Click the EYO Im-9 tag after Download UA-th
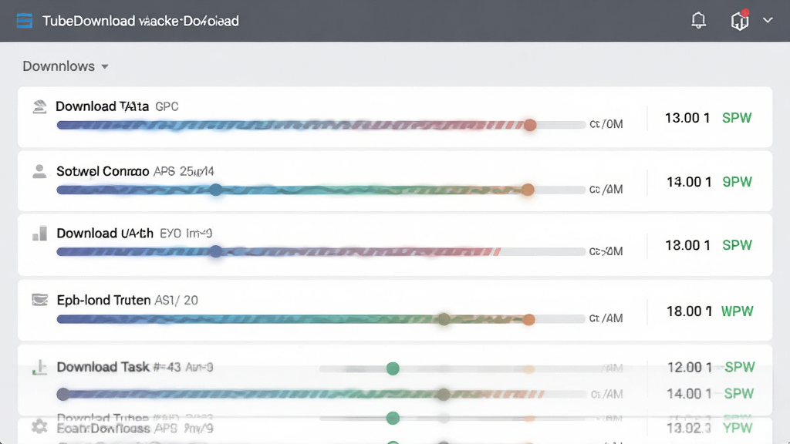The width and height of the screenshot is (790, 444). coord(186,234)
